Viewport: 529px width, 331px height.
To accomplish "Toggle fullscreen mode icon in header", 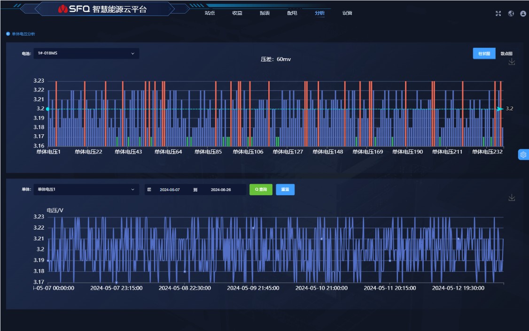I will tap(498, 14).
